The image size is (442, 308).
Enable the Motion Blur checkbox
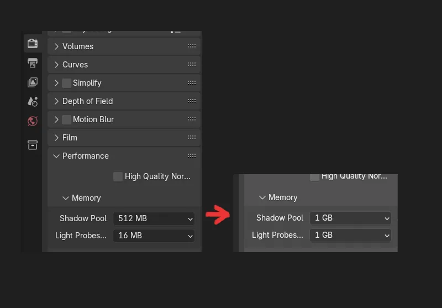click(66, 119)
